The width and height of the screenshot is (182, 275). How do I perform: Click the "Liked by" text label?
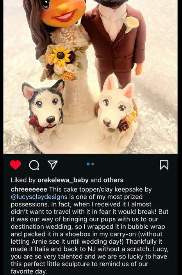pos(23,180)
